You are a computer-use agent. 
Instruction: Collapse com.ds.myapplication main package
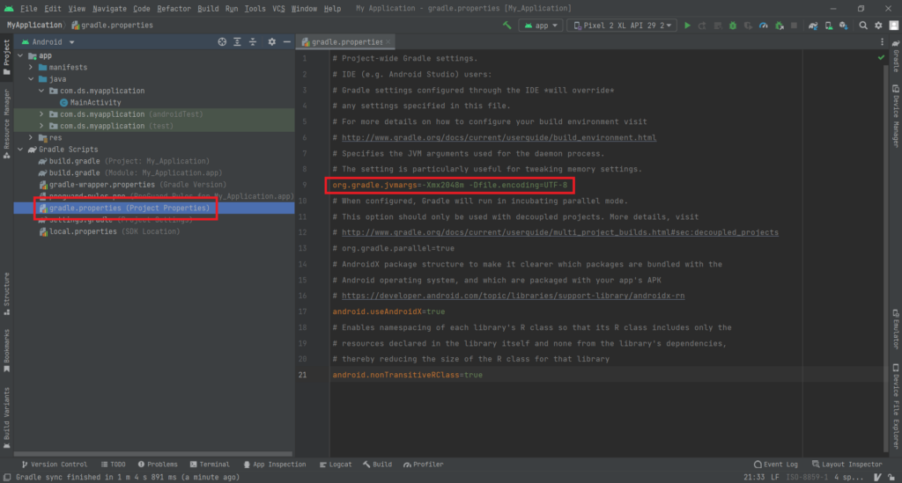click(x=41, y=91)
